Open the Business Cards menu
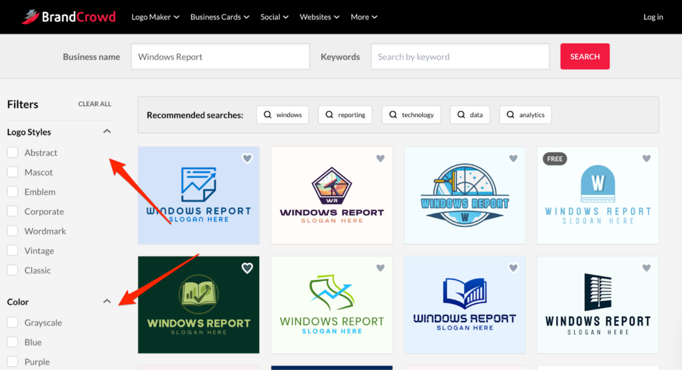Viewport: 682px width, 370px height. pos(220,17)
